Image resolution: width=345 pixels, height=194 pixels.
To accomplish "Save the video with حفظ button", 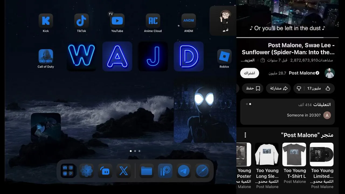I will [253, 88].
